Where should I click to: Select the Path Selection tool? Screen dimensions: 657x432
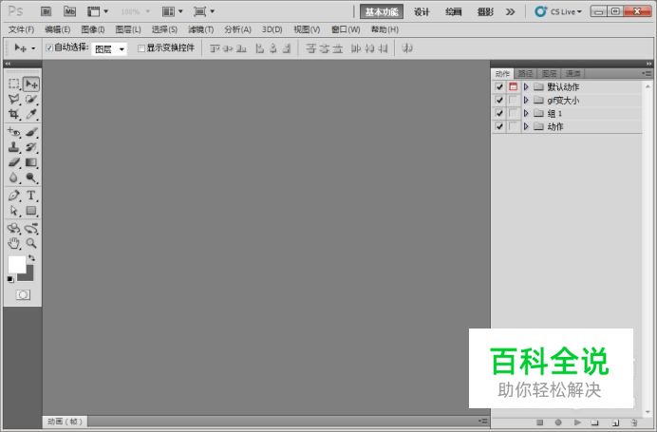(x=14, y=211)
